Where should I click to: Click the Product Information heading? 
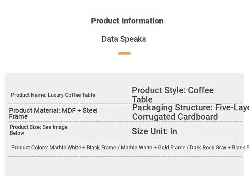127,21
